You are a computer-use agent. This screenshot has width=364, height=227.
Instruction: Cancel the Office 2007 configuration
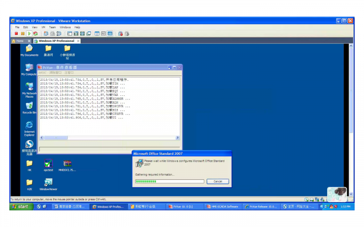(217, 181)
